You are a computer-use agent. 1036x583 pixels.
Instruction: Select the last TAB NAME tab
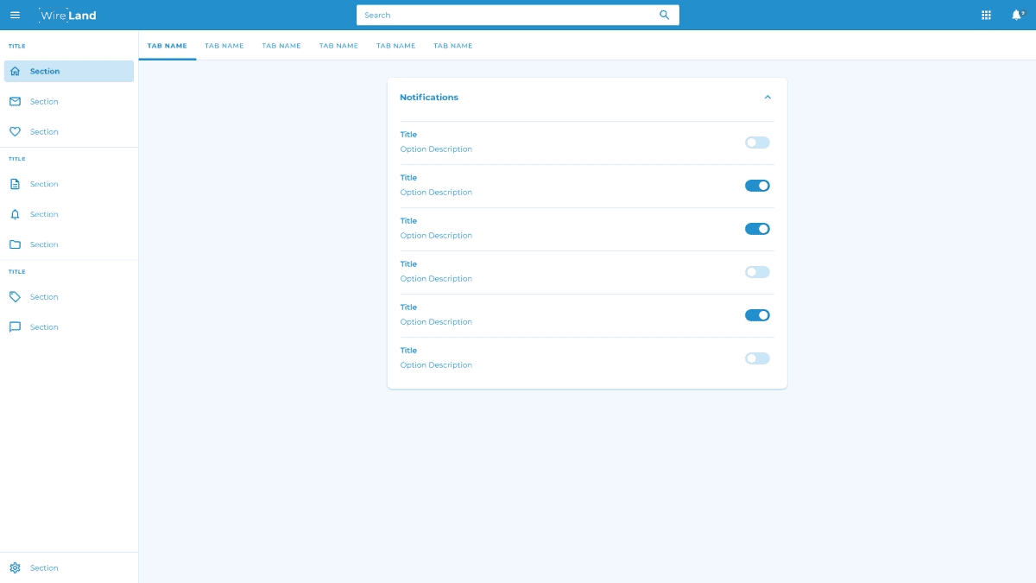[452, 46]
